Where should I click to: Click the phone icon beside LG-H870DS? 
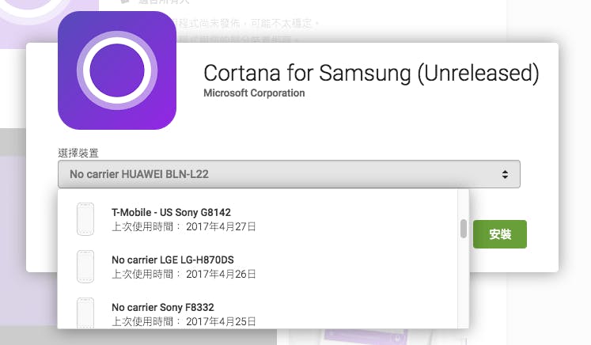tap(85, 267)
